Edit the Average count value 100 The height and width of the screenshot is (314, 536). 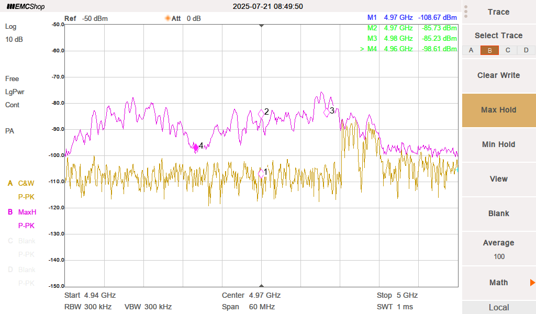[x=498, y=256]
